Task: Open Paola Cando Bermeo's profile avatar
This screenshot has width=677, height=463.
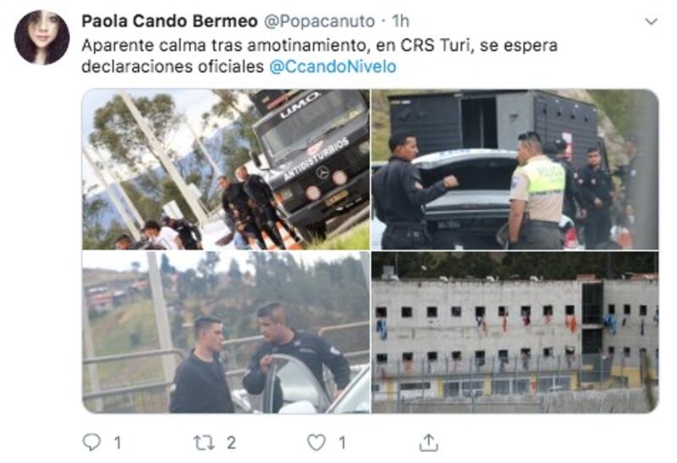Action: click(41, 37)
